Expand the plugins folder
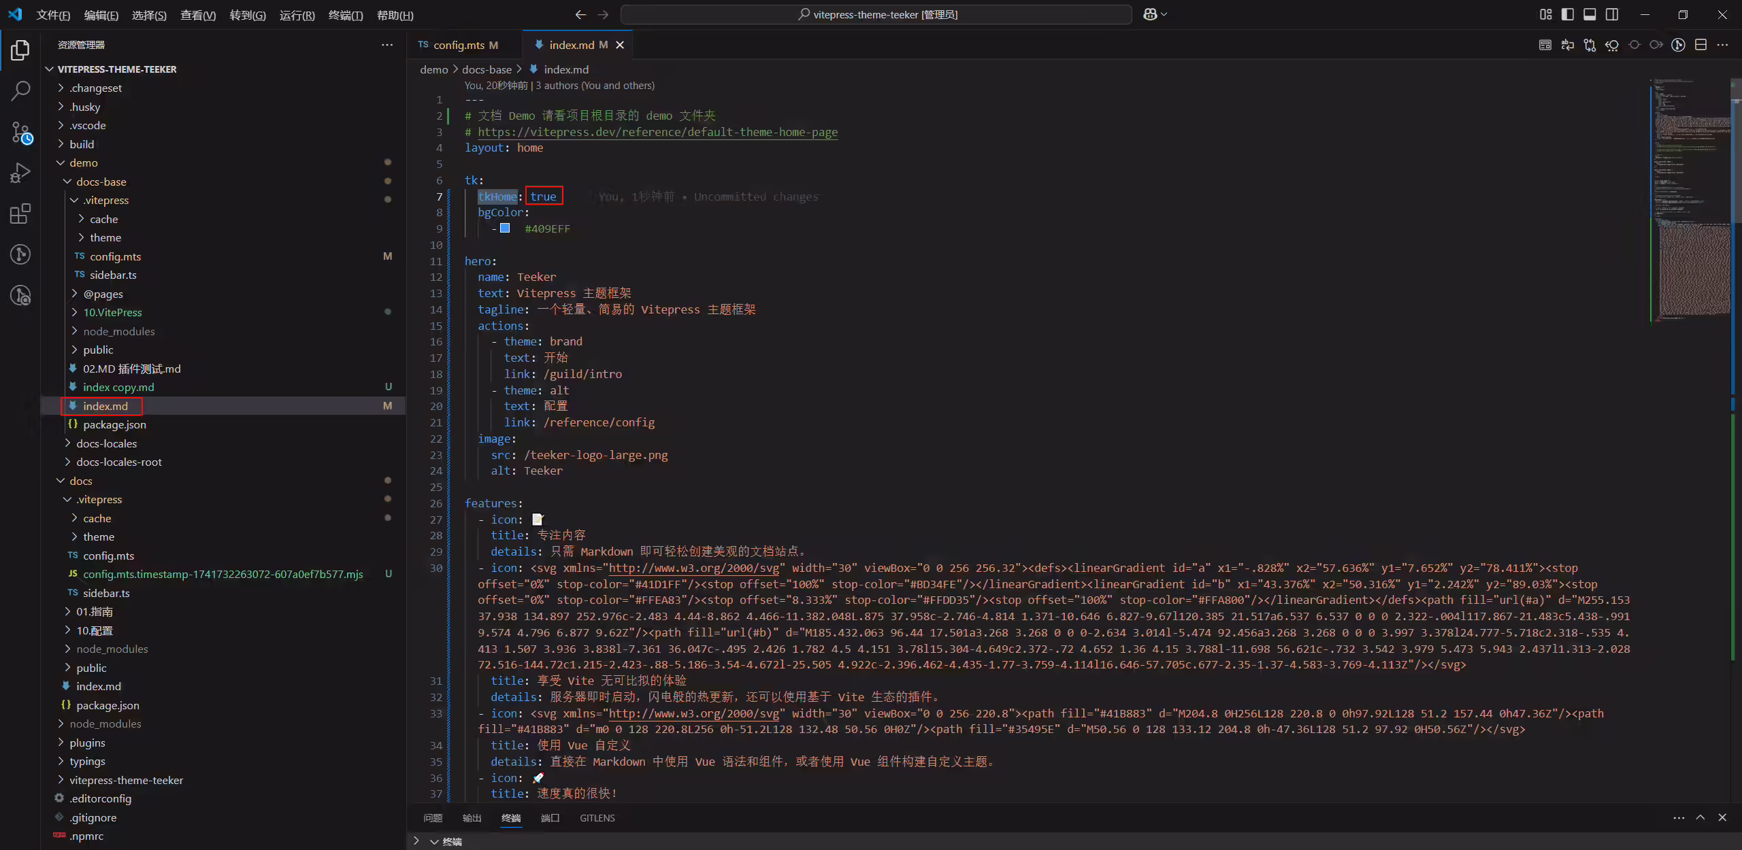The width and height of the screenshot is (1742, 850). (87, 743)
